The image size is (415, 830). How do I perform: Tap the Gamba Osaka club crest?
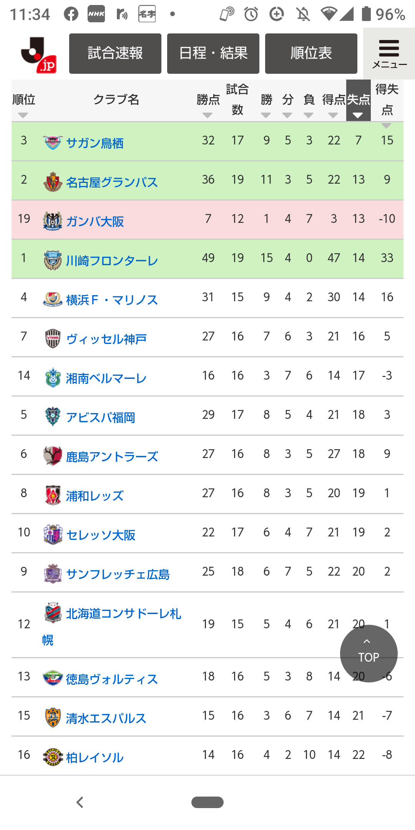coord(53,221)
